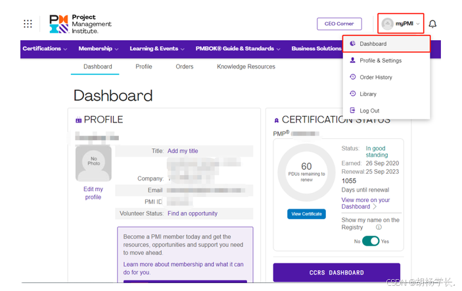462x291 pixels.
Task: Switch to the Orders tab
Action: click(x=185, y=66)
